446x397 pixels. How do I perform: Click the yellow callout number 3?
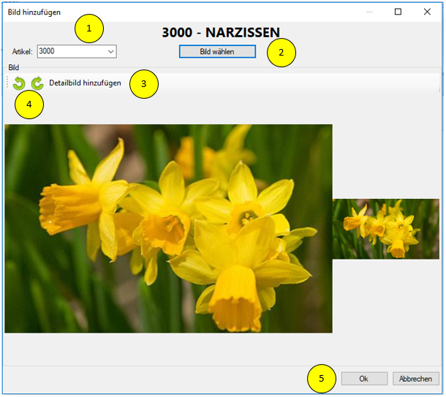pos(144,83)
